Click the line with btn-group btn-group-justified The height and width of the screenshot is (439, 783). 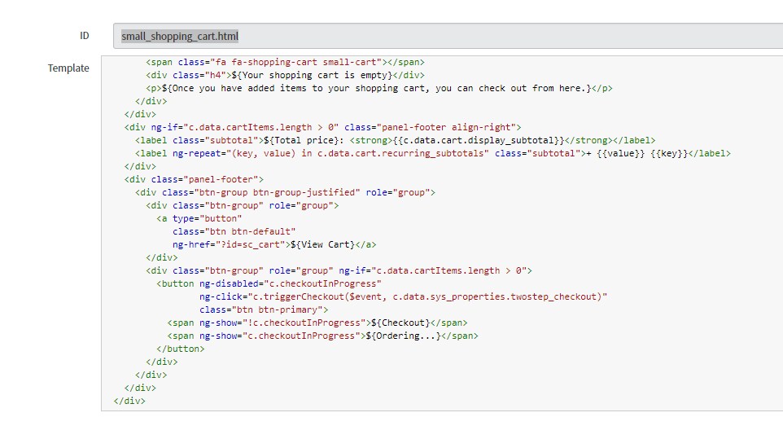pyautogui.click(x=285, y=192)
